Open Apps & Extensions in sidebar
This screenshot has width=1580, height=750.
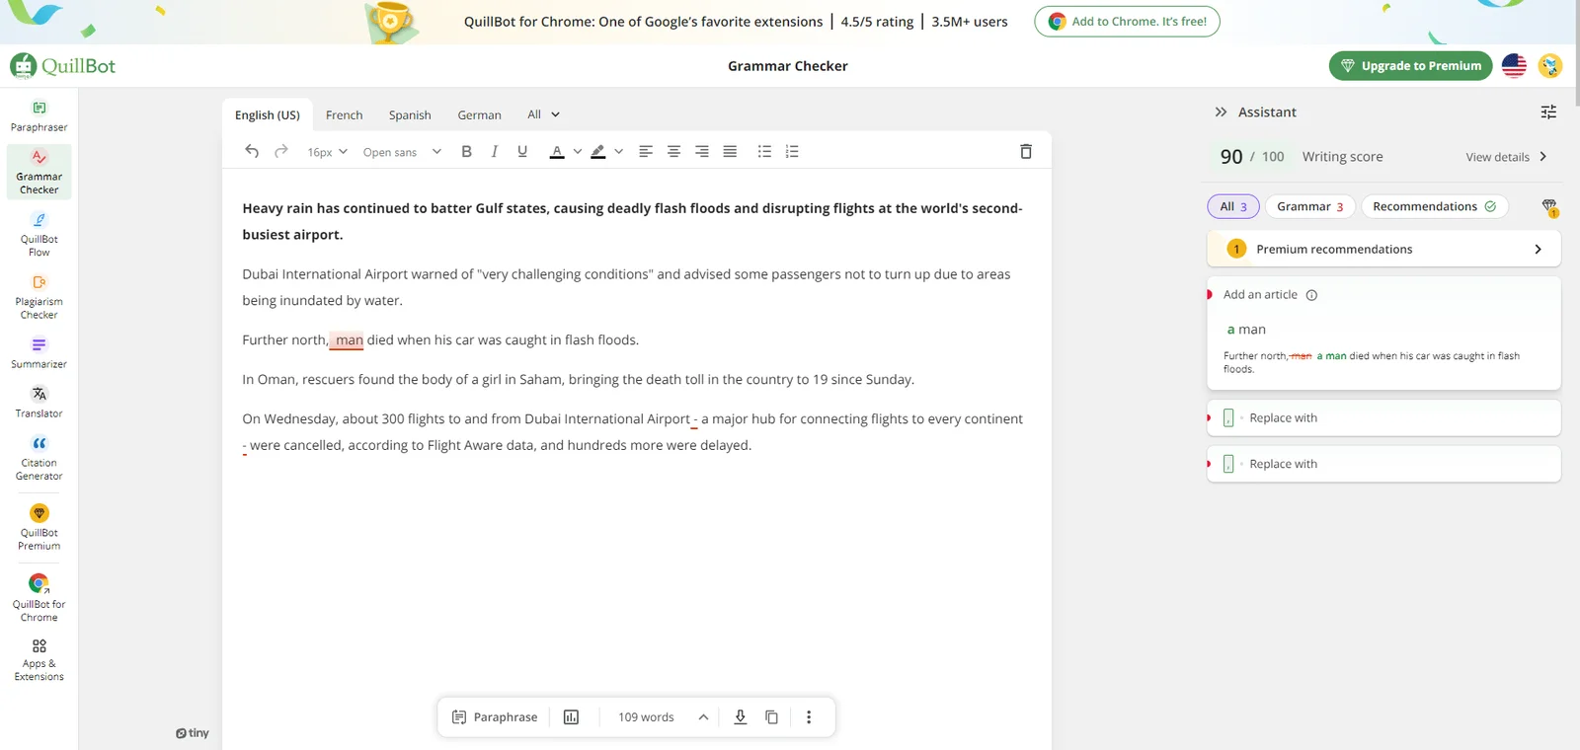[39, 658]
